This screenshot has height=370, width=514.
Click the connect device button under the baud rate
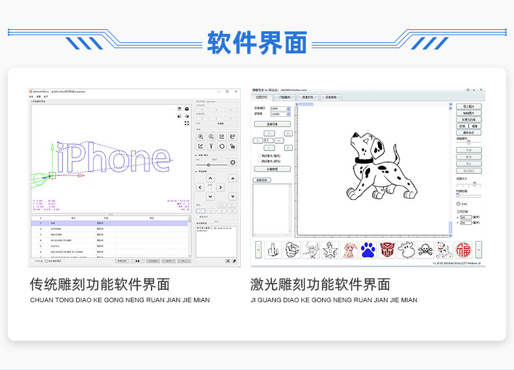pos(273,124)
